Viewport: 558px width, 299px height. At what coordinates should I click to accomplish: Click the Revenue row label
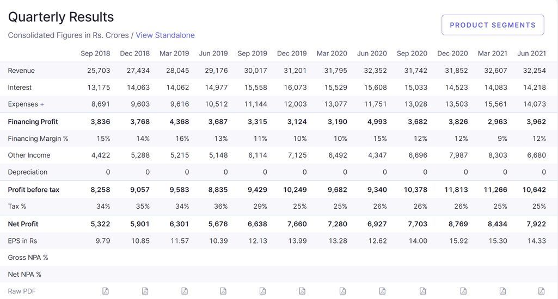coord(21,71)
